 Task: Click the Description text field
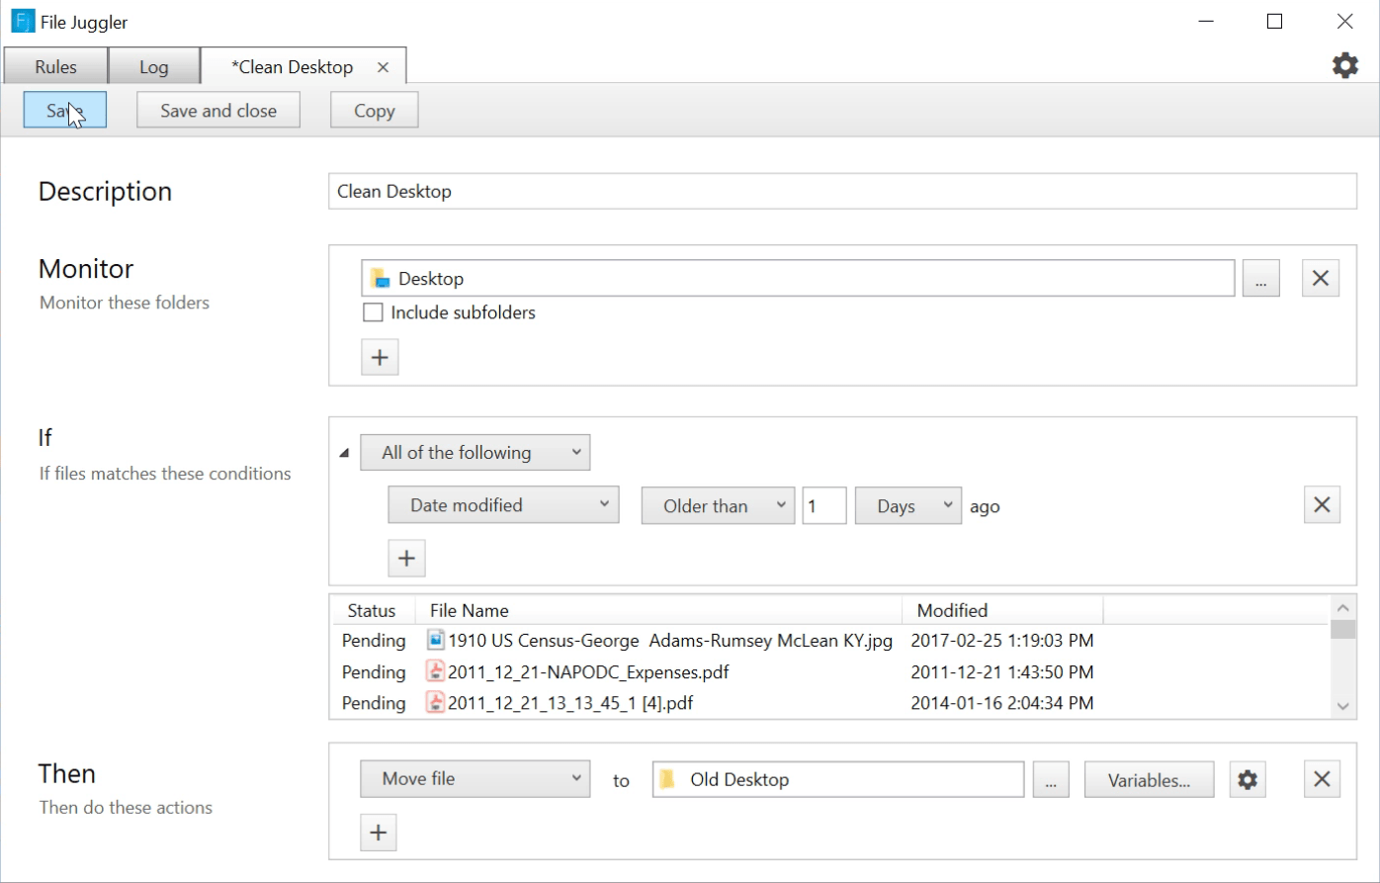tap(842, 191)
